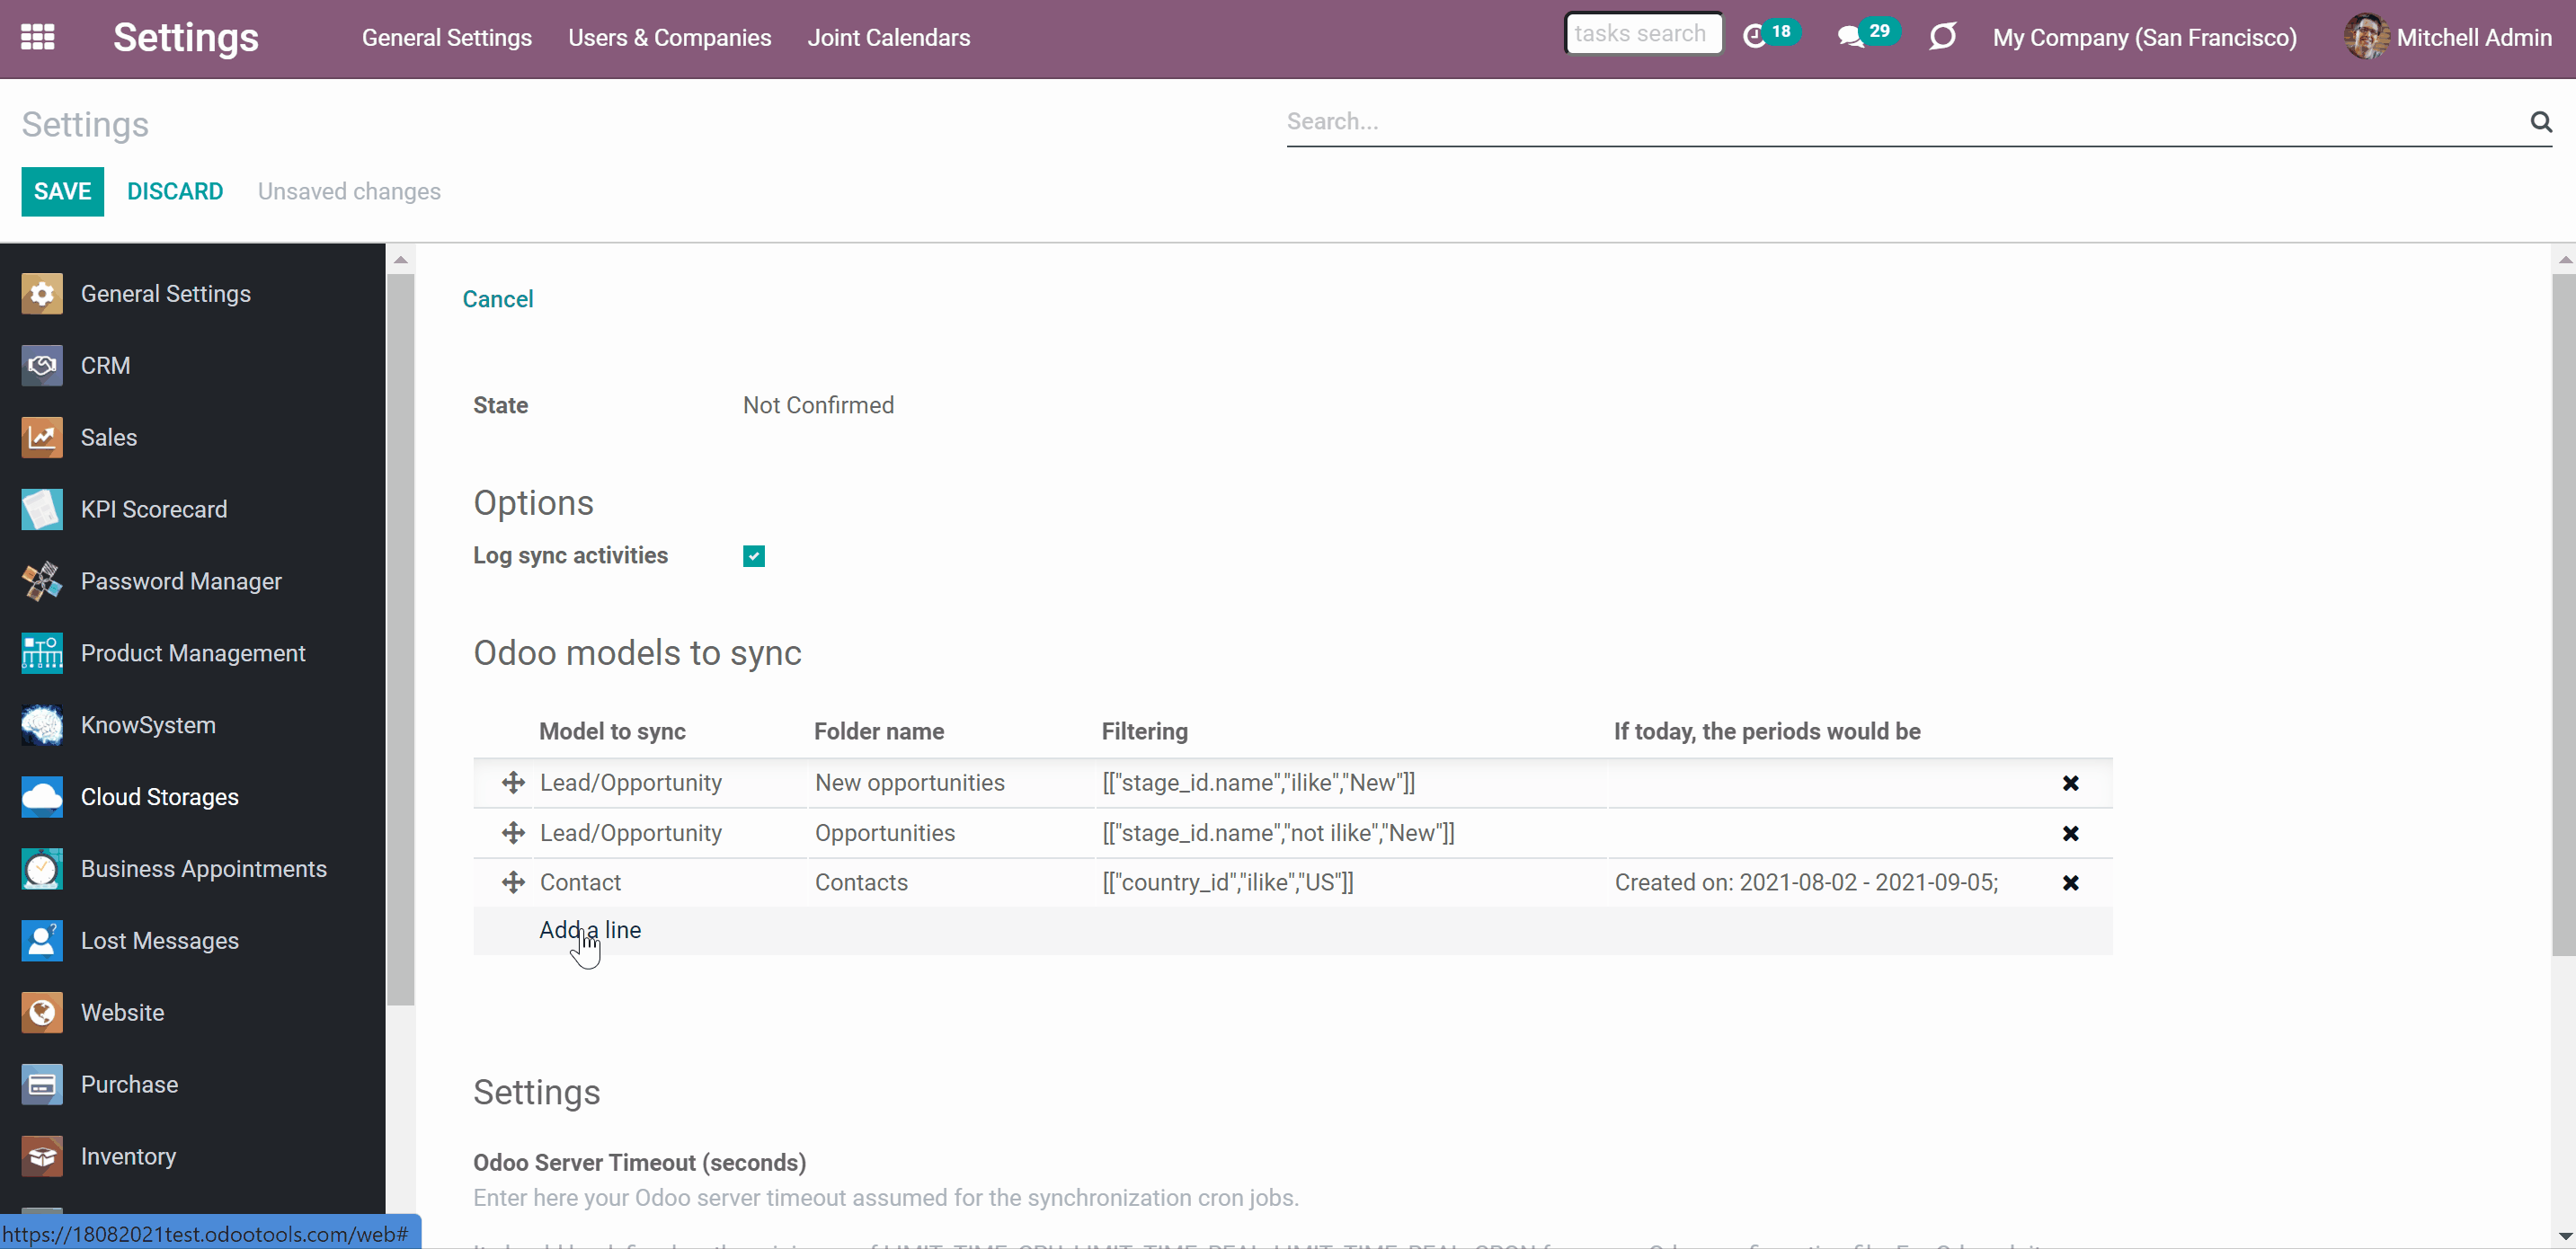Grab the drag handle for Contact row
Viewport: 2576px width, 1249px height.
pyautogui.click(x=513, y=882)
